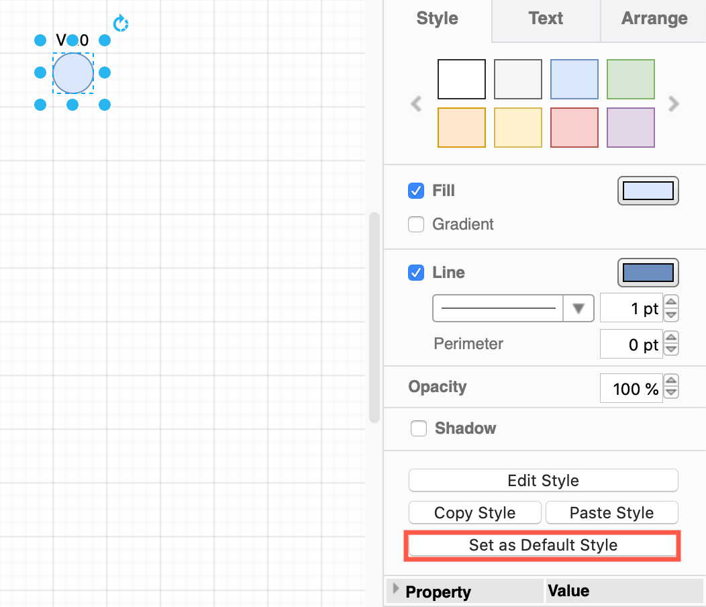Viewport: 706px width, 607px height.
Task: Enable the Shadow checkbox
Action: (x=418, y=428)
